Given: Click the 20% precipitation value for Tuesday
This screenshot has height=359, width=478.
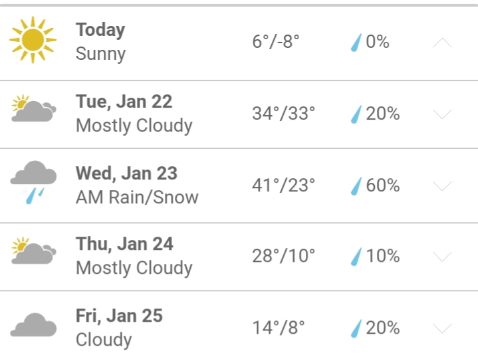Looking at the screenshot, I should 383,114.
